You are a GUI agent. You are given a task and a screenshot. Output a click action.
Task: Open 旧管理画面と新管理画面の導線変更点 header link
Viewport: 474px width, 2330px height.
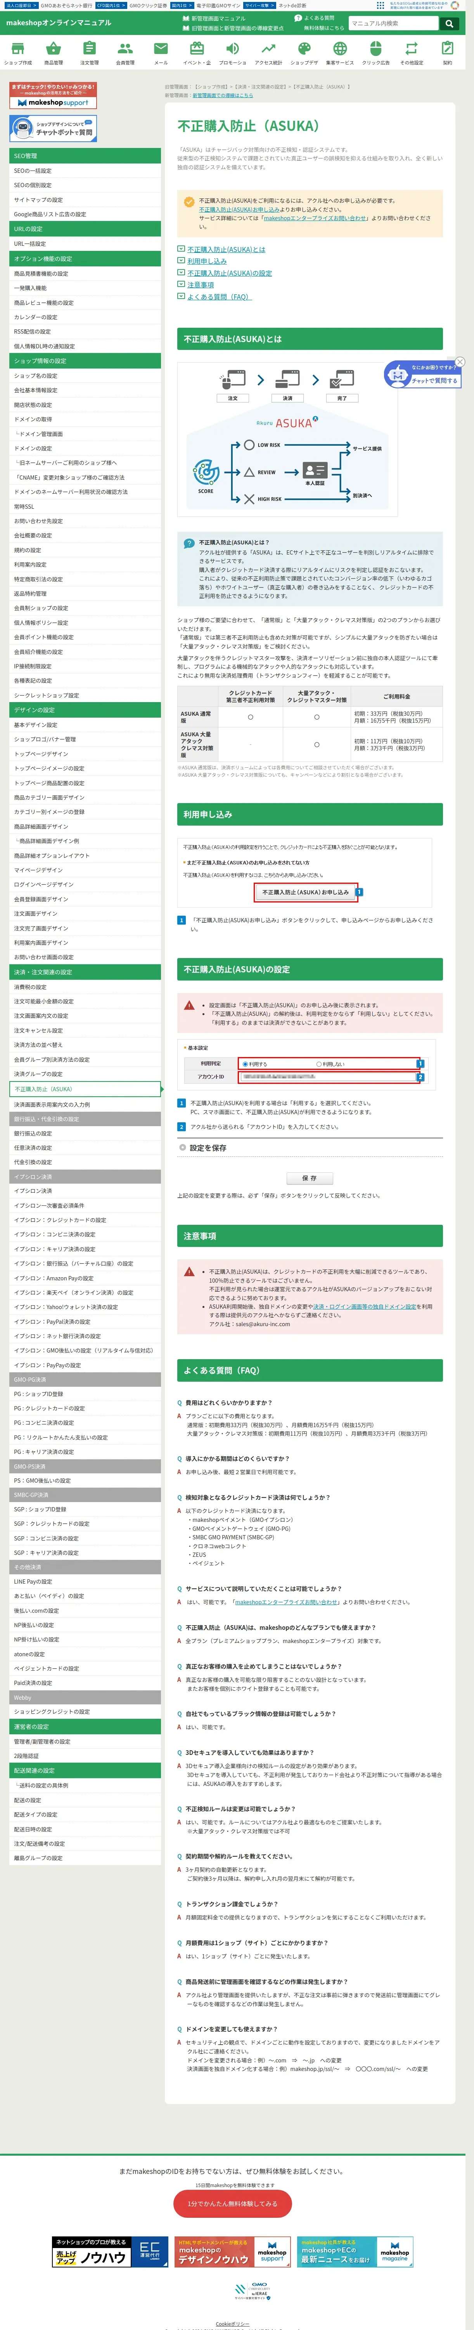tap(234, 28)
